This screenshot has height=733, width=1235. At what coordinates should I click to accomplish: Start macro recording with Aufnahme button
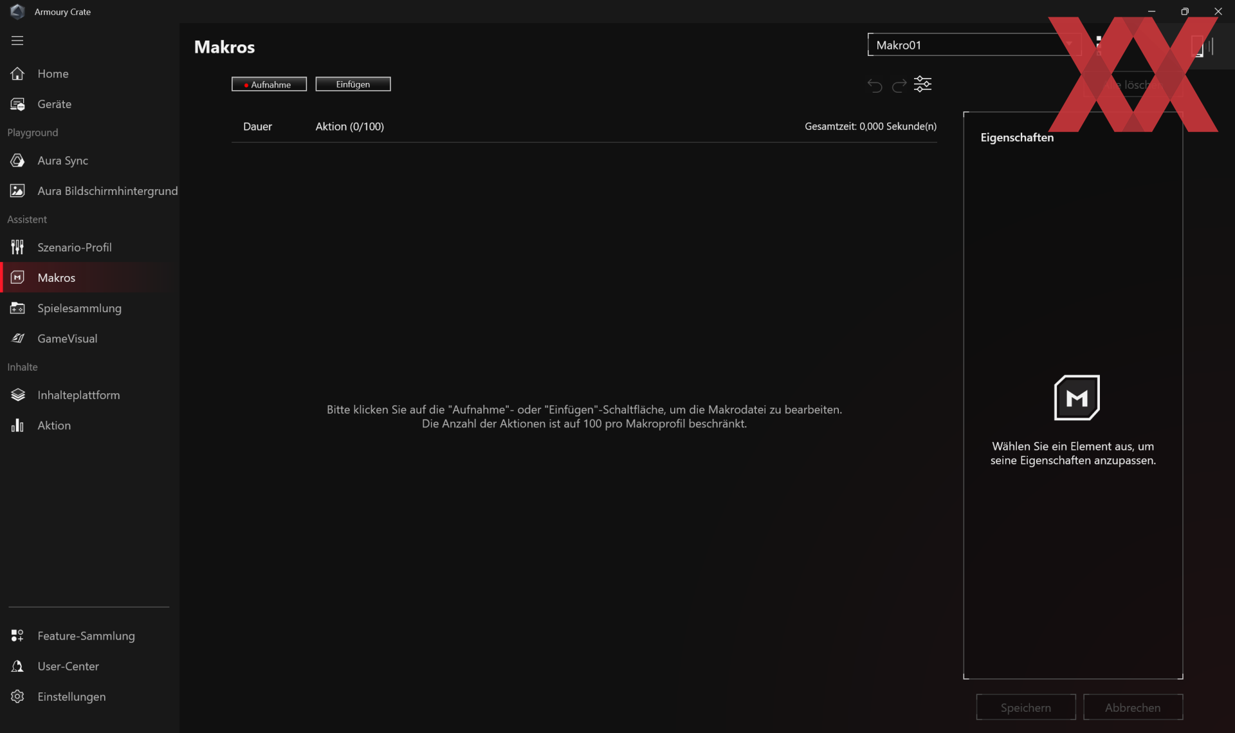point(269,84)
